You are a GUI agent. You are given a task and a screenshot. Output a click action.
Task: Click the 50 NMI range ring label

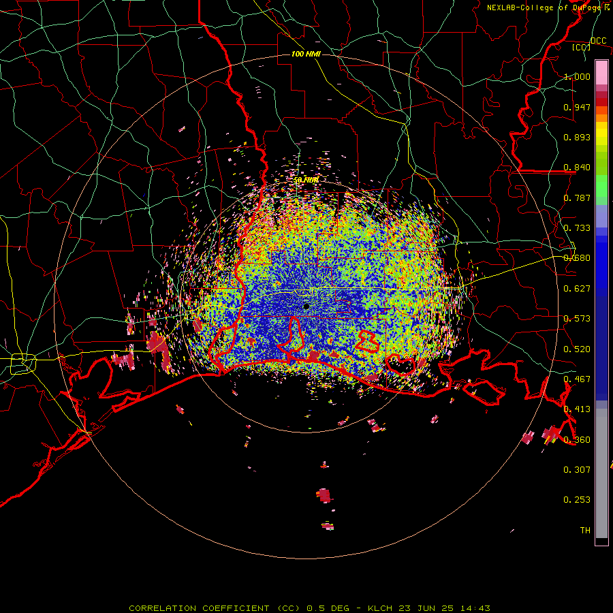click(x=306, y=180)
